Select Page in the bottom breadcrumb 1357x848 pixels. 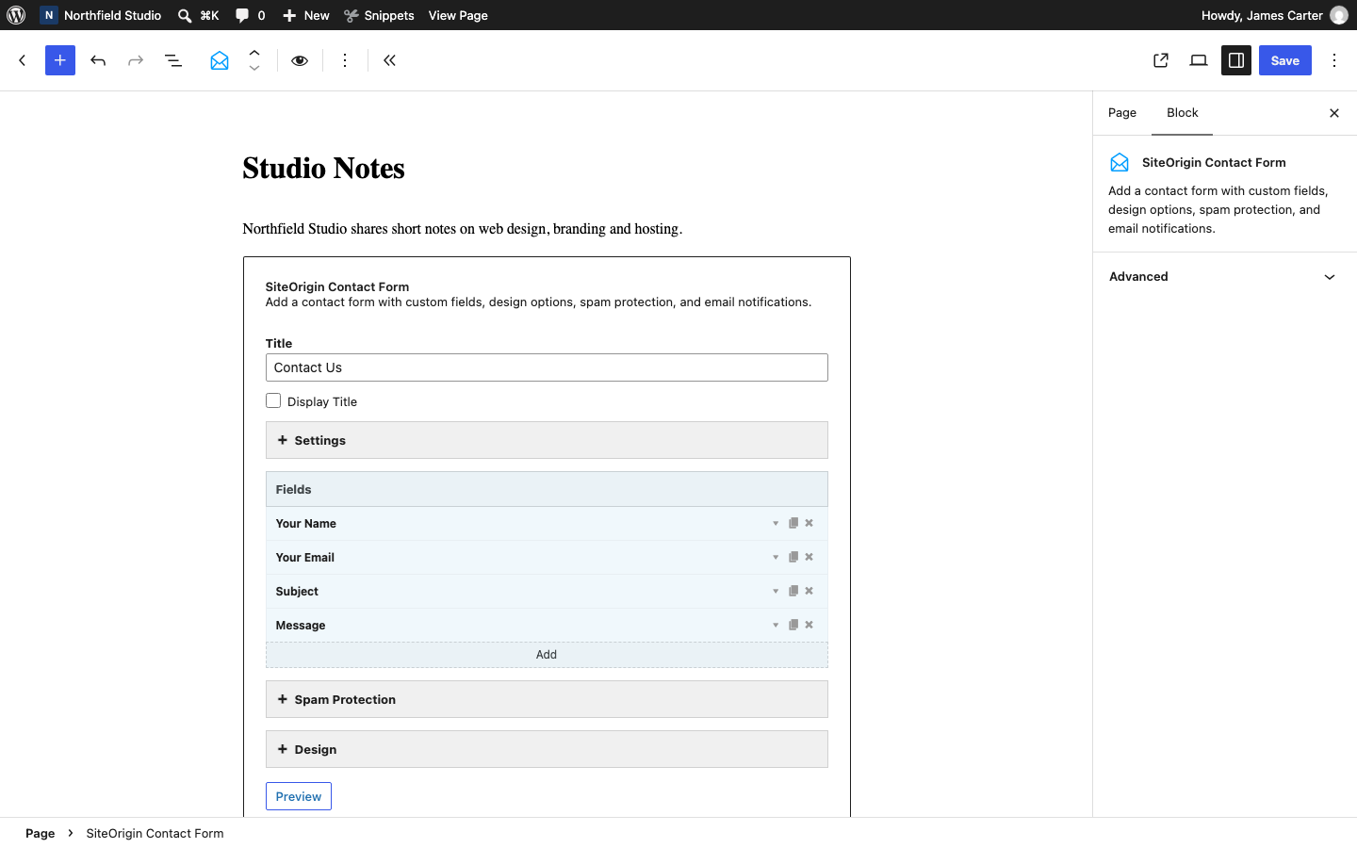[40, 833]
